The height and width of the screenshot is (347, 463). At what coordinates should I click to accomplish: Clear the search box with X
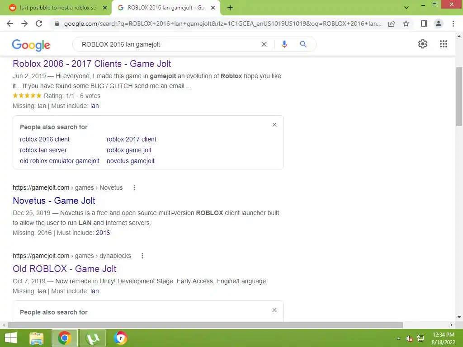click(264, 44)
